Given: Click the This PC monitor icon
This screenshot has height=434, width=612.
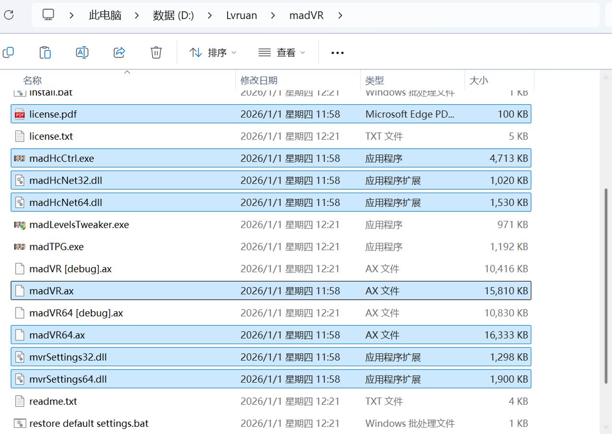Looking at the screenshot, I should [48, 15].
